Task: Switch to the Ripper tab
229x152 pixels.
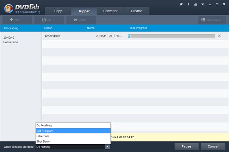Action: click(84, 11)
